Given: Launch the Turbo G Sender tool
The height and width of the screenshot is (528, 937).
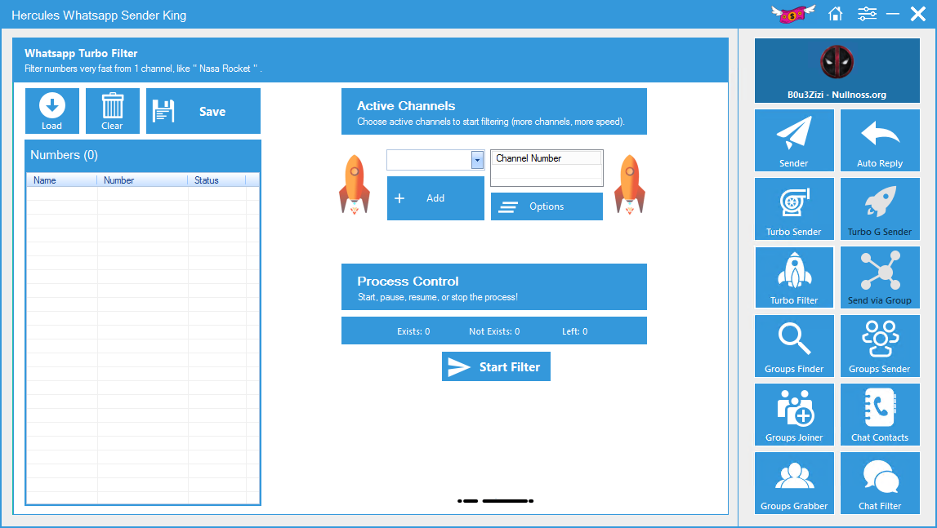Looking at the screenshot, I should click(880, 209).
